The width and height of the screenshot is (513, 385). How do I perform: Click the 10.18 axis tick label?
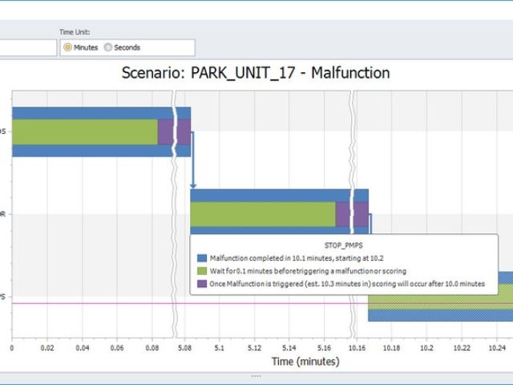(392, 347)
